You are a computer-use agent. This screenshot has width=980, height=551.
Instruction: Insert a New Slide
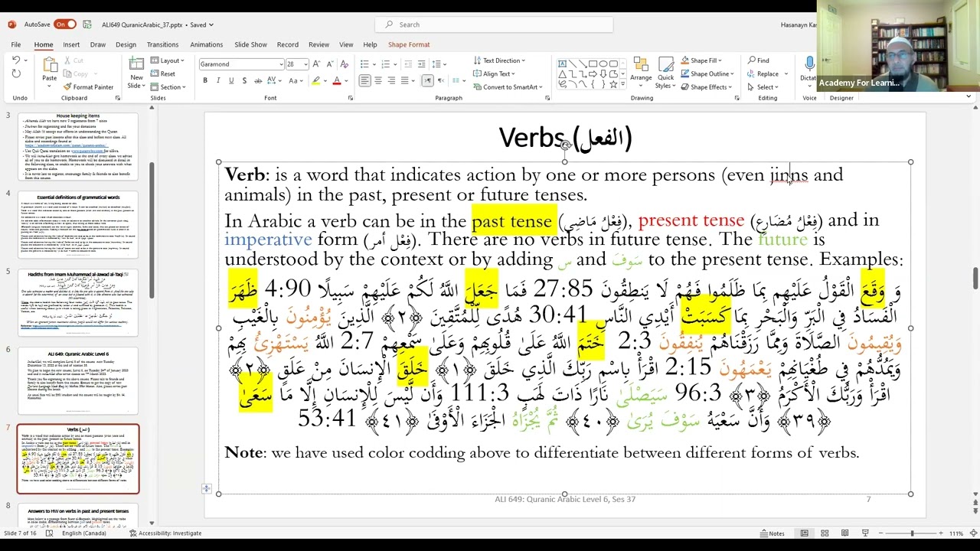[136, 73]
